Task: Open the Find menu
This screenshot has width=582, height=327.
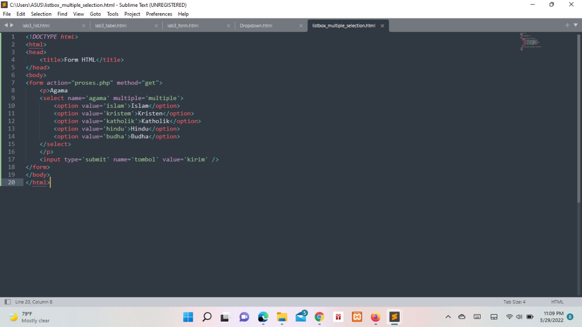Action: (x=62, y=14)
